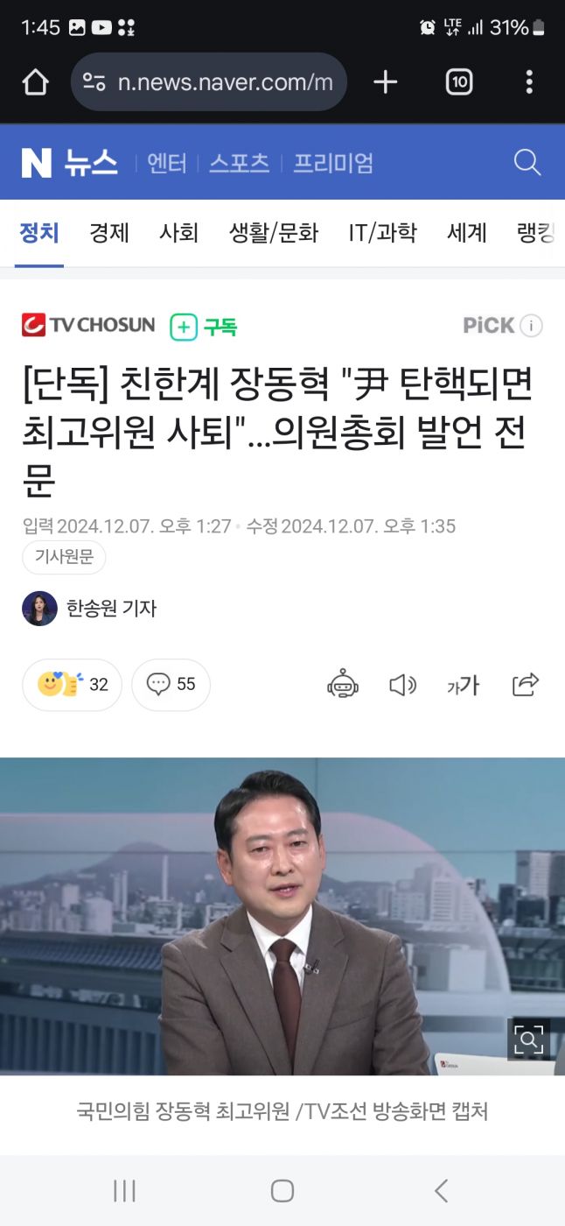Share the article via share icon

(x=525, y=685)
